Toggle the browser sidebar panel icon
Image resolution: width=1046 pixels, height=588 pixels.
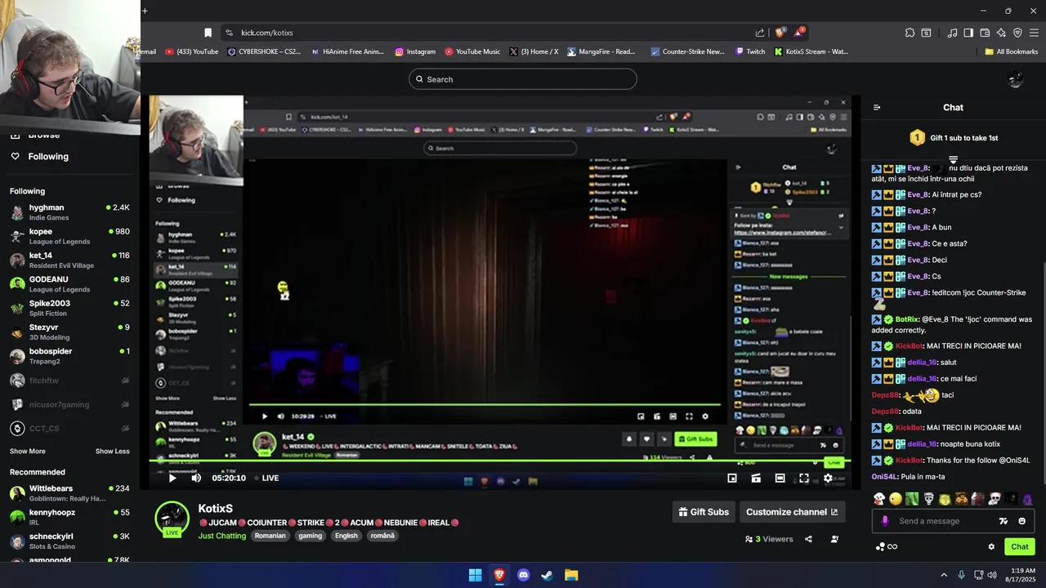tap(968, 33)
